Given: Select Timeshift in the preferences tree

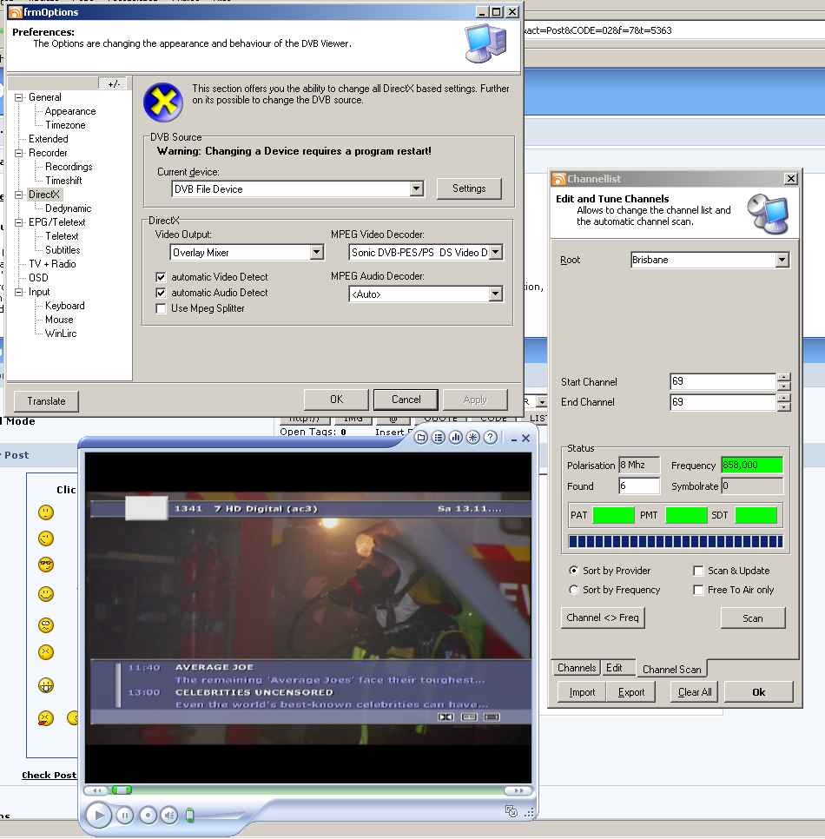Looking at the screenshot, I should tap(63, 181).
